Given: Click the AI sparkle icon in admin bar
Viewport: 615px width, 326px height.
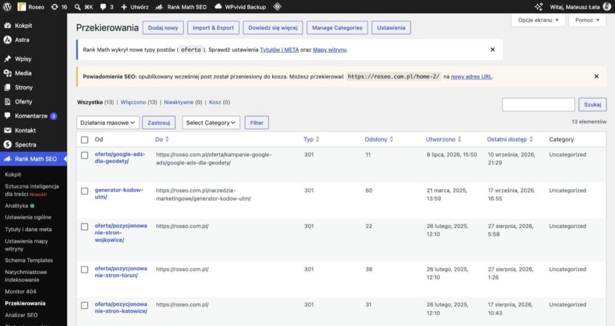Looking at the screenshot, I should pos(539,7).
